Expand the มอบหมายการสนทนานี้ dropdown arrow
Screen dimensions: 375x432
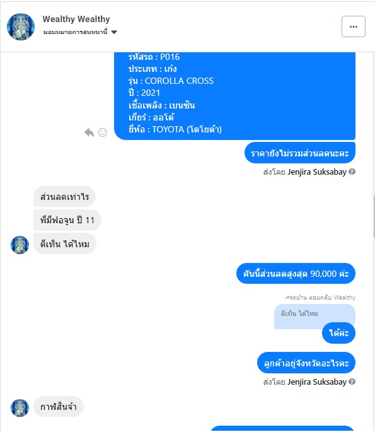(114, 32)
